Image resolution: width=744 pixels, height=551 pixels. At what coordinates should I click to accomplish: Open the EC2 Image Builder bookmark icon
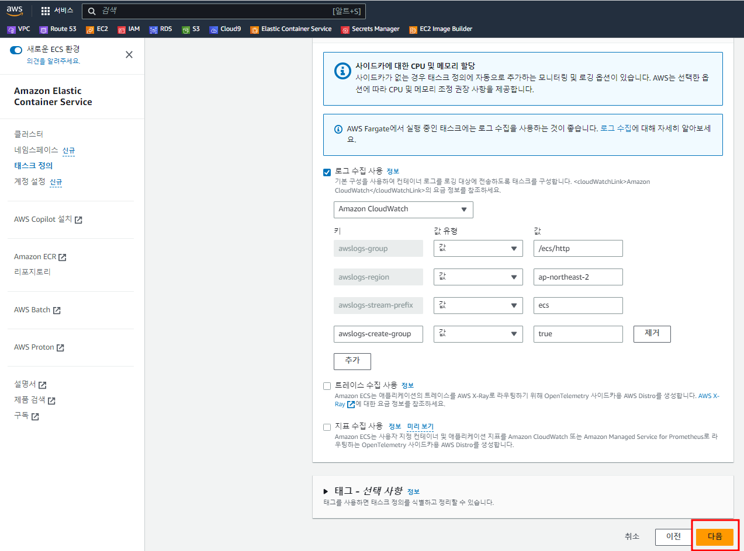coord(413,29)
